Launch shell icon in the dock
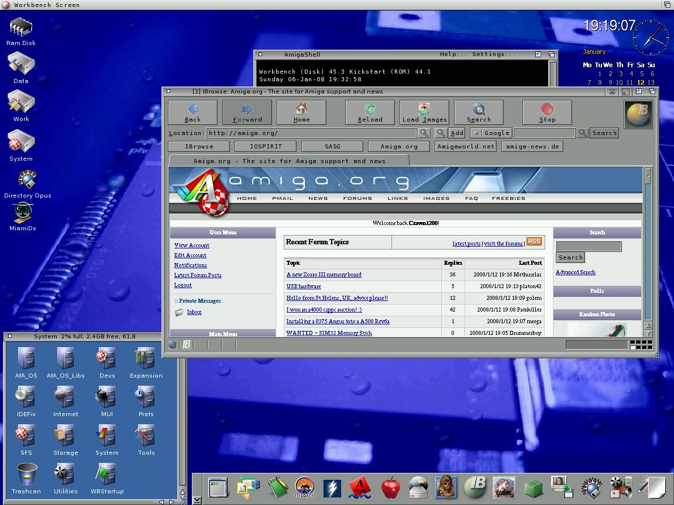 pos(219,488)
